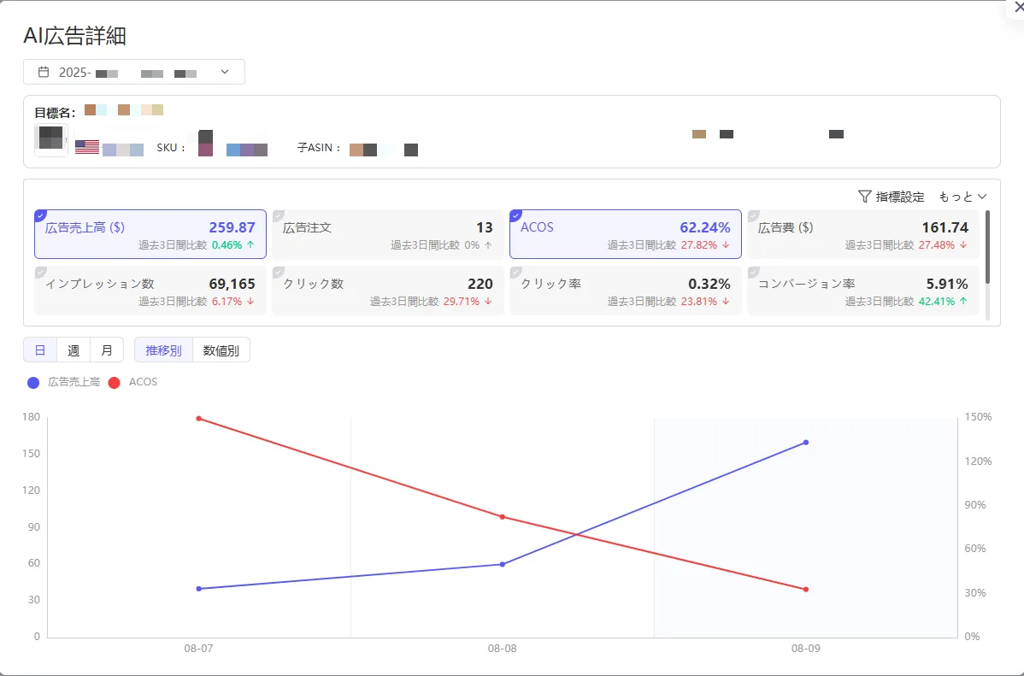The width and height of the screenshot is (1024, 676).
Task: Click the US flag icon
Action: pos(87,147)
